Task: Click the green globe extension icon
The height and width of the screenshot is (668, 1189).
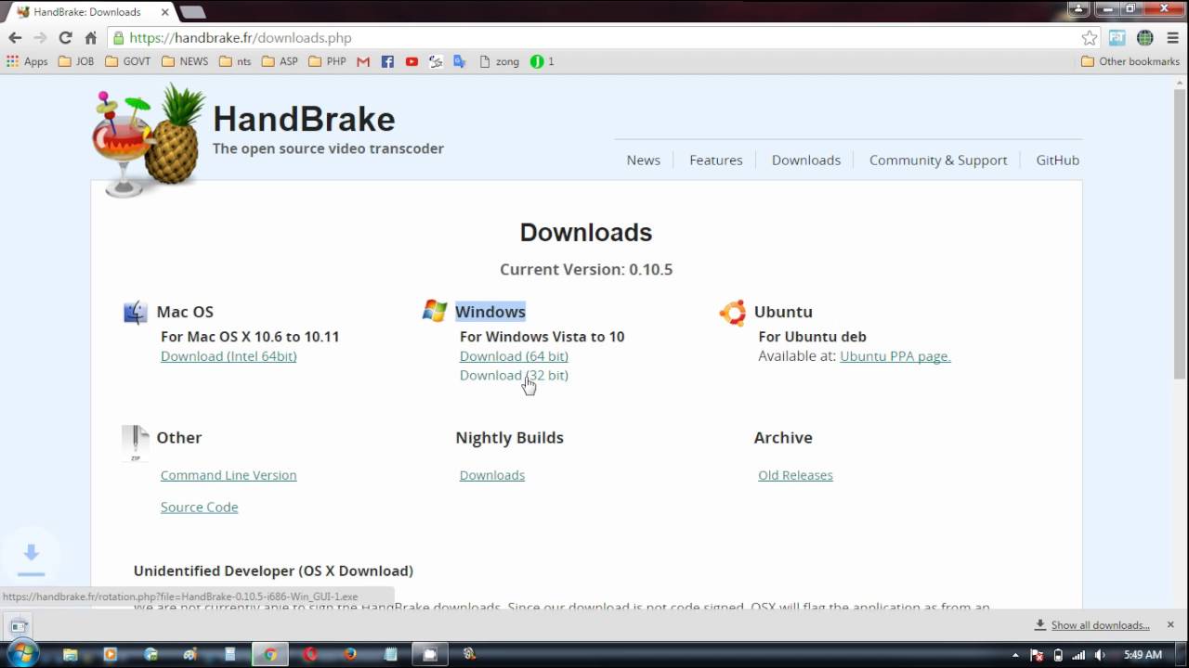Action: coord(1145,38)
